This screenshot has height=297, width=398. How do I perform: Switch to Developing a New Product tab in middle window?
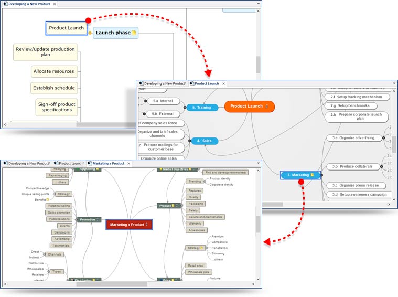click(163, 83)
